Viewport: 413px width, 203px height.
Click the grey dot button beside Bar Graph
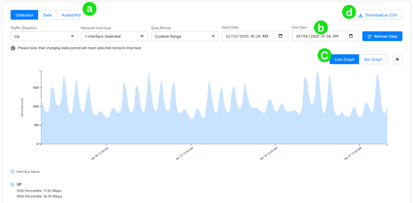[x=397, y=60]
